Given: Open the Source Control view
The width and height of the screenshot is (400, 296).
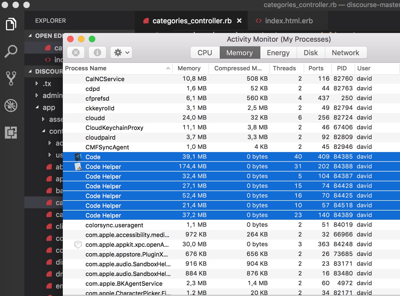Looking at the screenshot, I should pos(11,78).
